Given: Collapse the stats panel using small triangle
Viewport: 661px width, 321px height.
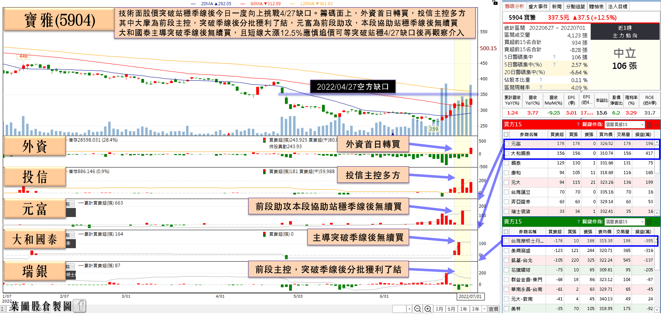Looking at the screenshot, I should (x=581, y=91).
